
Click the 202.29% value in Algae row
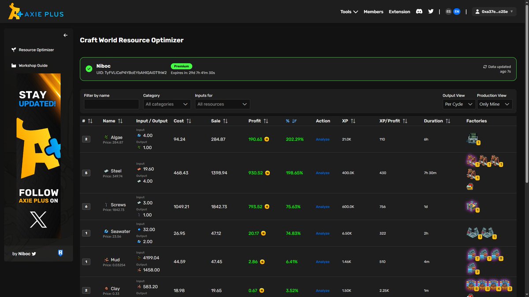(295, 139)
